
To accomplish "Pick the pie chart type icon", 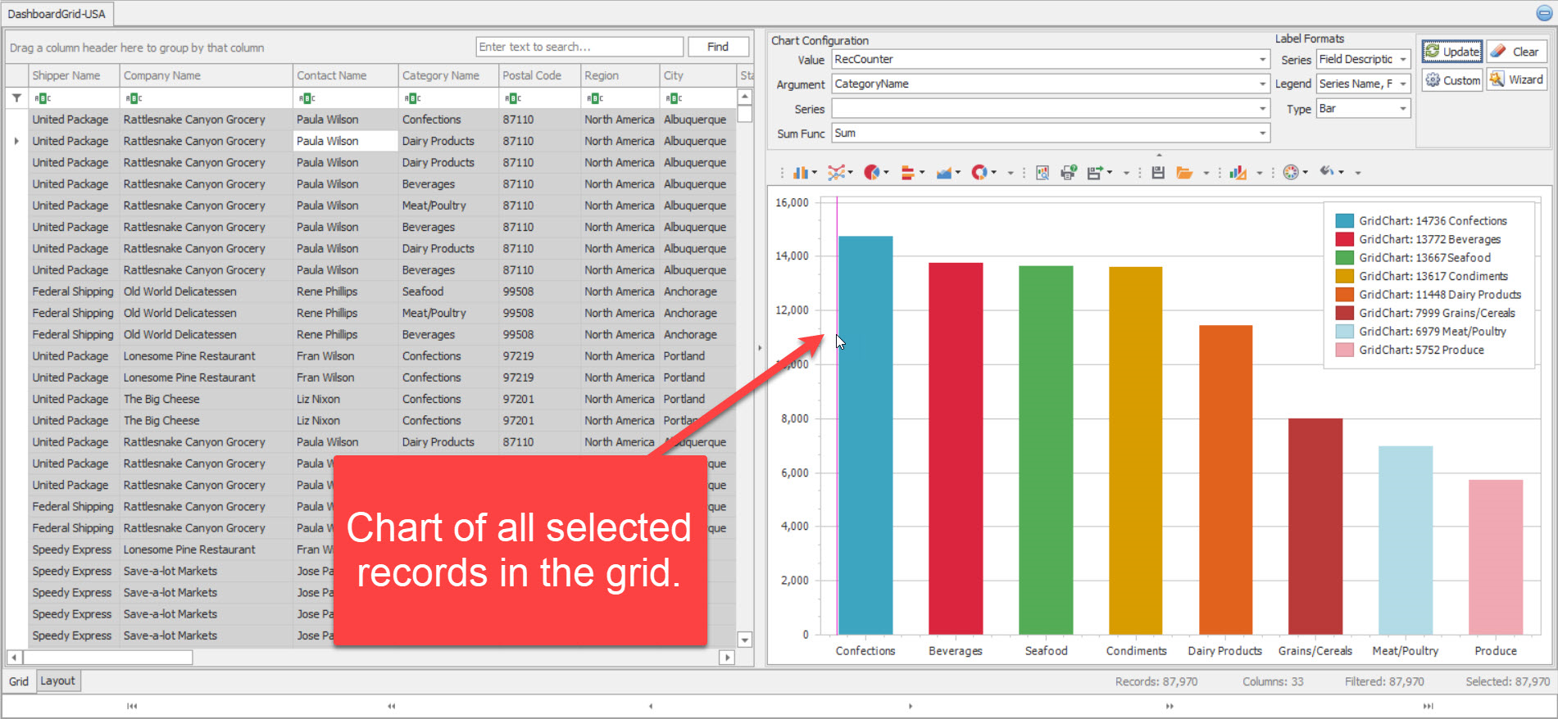I will (872, 172).
